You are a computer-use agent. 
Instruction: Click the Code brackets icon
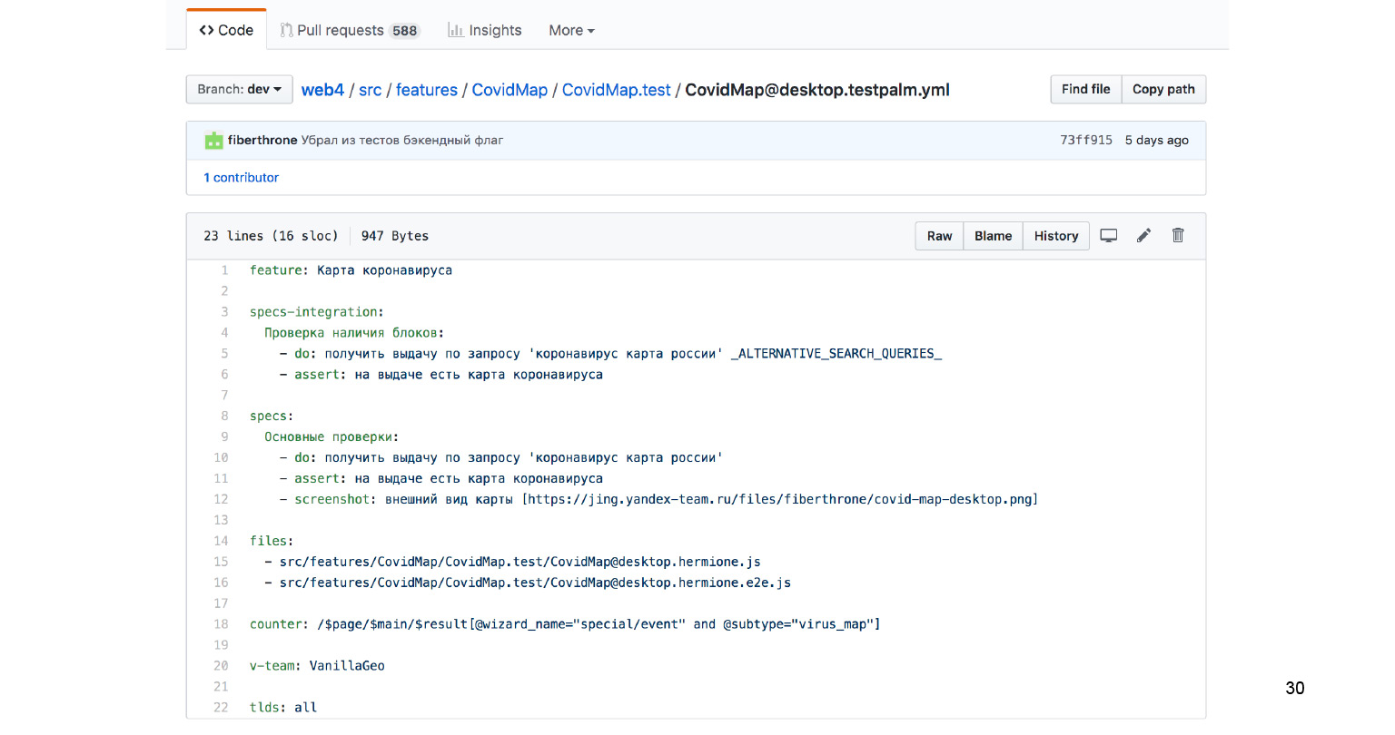point(206,30)
